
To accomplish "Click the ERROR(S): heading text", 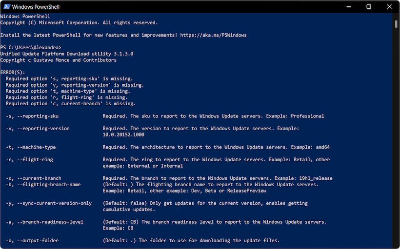I will (x=13, y=72).
